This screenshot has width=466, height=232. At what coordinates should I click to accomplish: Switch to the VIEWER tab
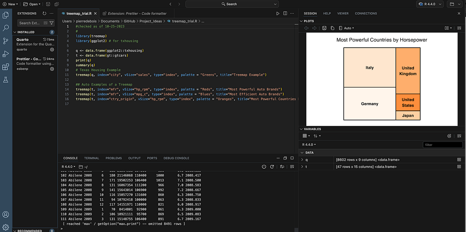point(343,13)
